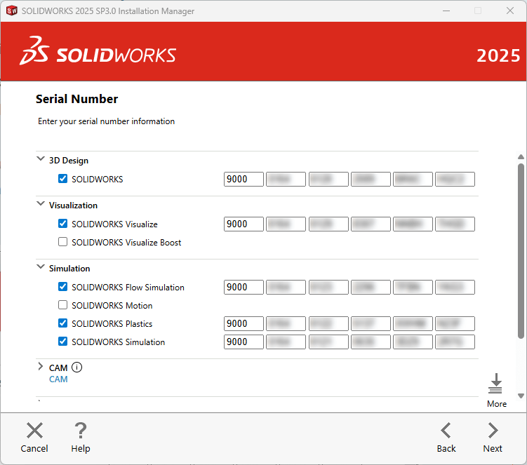Collapse the Simulation section chevron

pos(41,267)
